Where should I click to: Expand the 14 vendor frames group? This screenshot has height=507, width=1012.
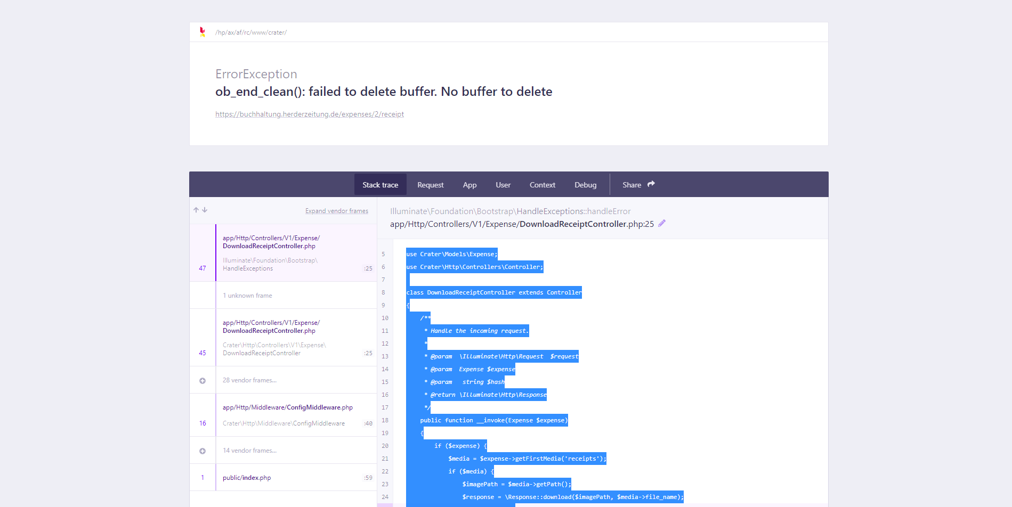pyautogui.click(x=249, y=450)
